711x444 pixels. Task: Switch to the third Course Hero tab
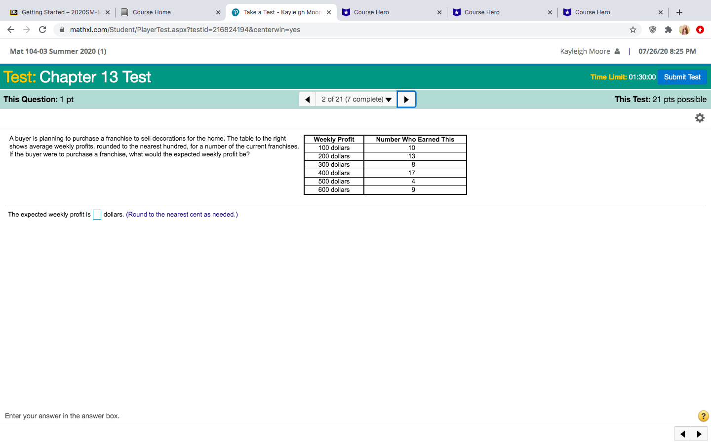613,12
